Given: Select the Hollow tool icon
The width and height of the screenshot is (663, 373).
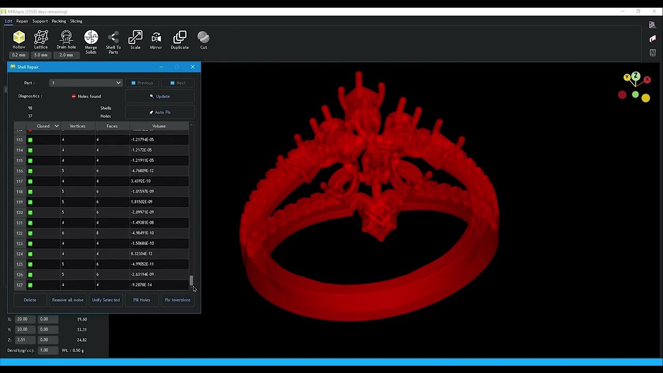Looking at the screenshot, I should click(19, 37).
